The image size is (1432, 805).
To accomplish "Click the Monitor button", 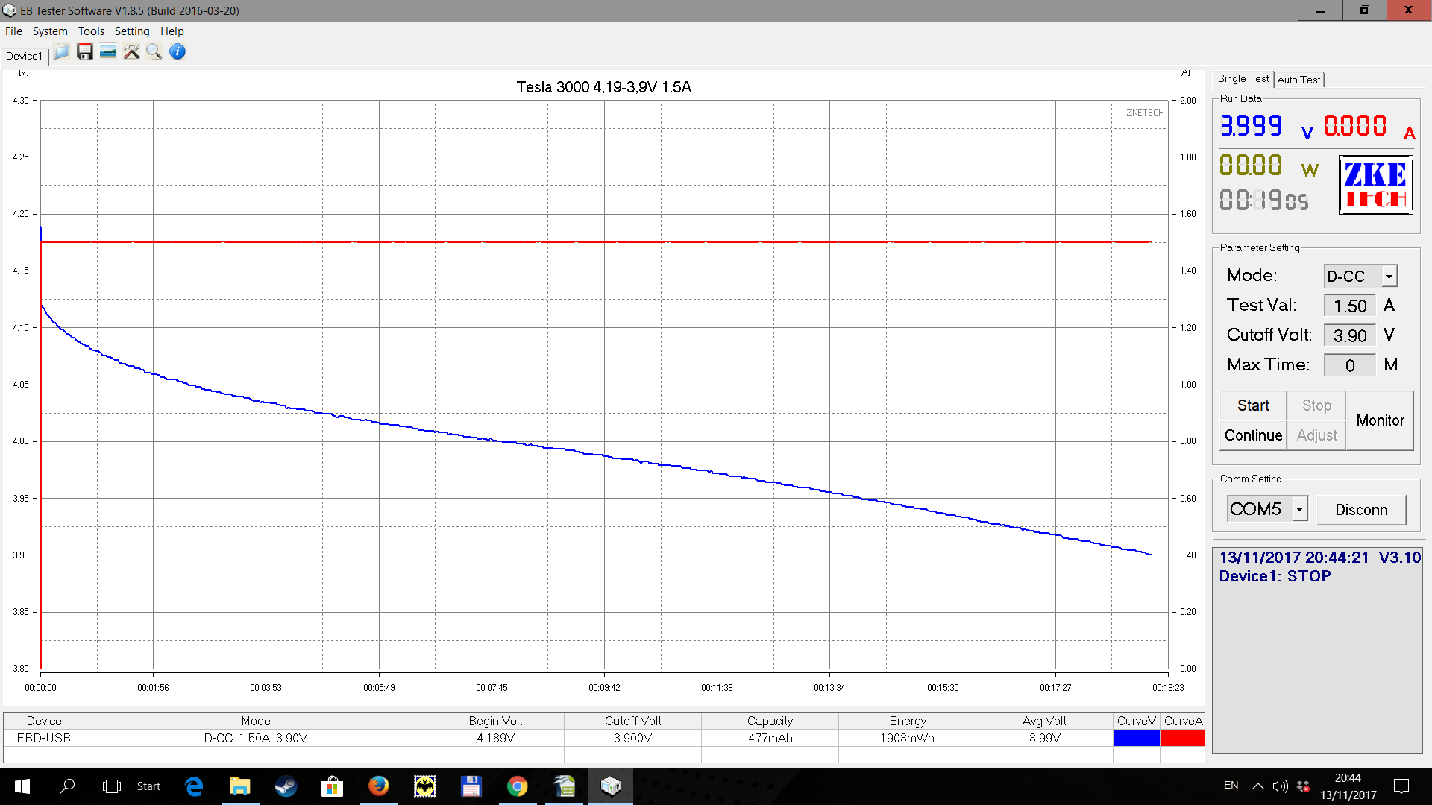I will click(1380, 420).
